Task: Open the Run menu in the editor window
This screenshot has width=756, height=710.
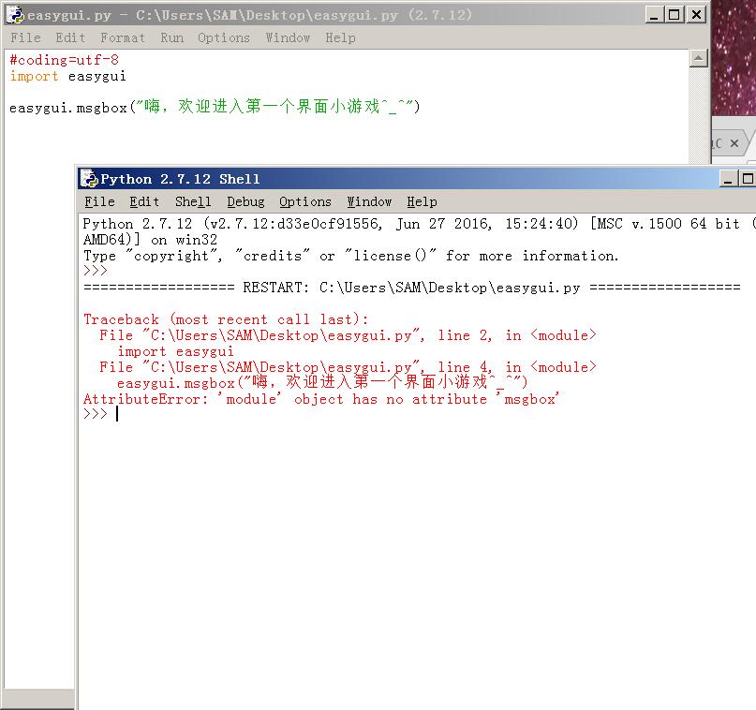Action: click(x=171, y=37)
